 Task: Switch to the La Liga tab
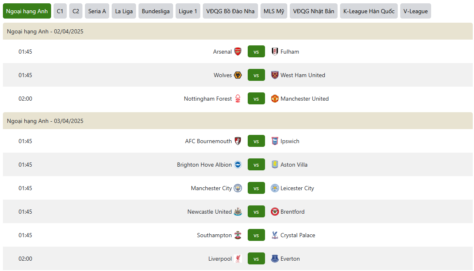(x=124, y=11)
